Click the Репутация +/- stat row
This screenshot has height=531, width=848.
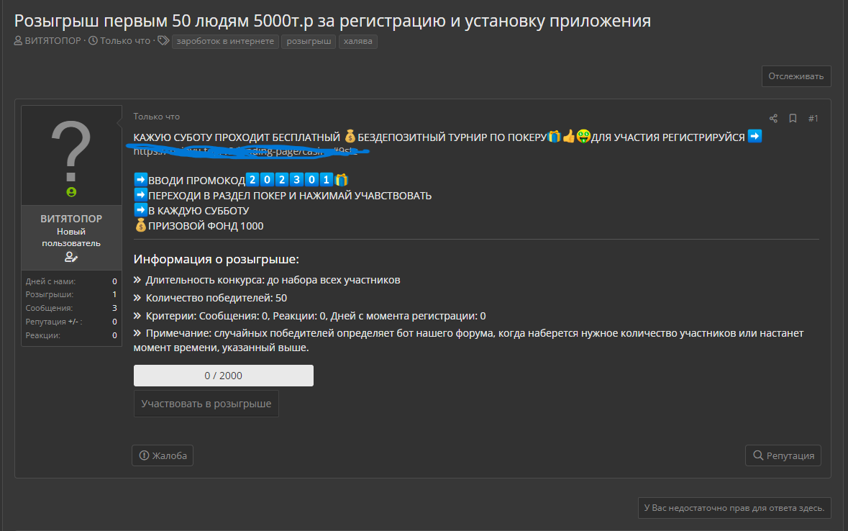coord(71,322)
